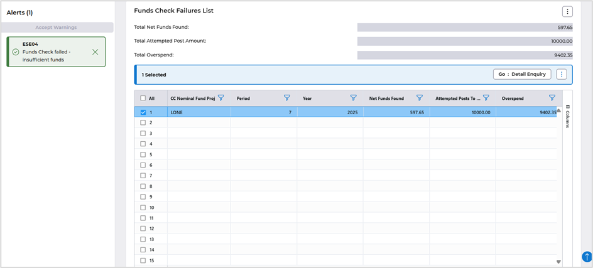
Task: Click the 1 Selected label
Action: point(154,75)
